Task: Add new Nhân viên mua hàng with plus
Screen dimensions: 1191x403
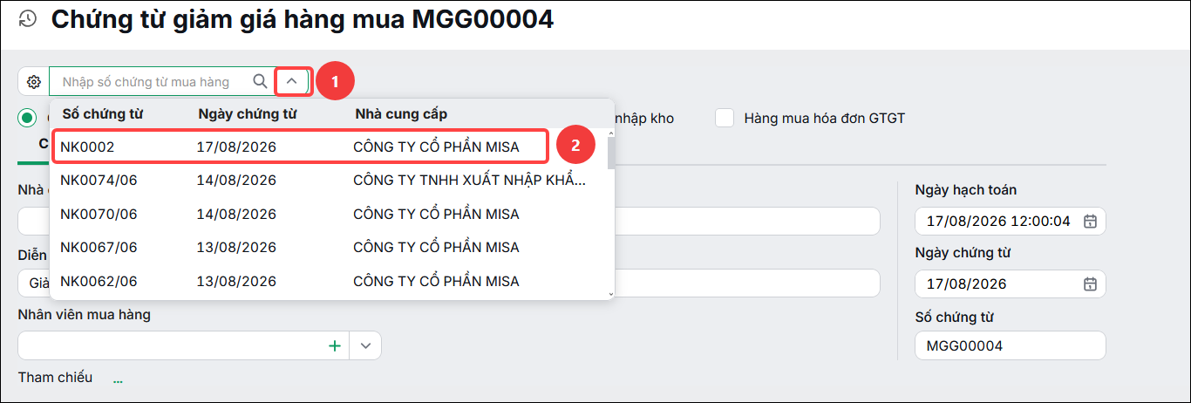Action: pyautogui.click(x=334, y=345)
